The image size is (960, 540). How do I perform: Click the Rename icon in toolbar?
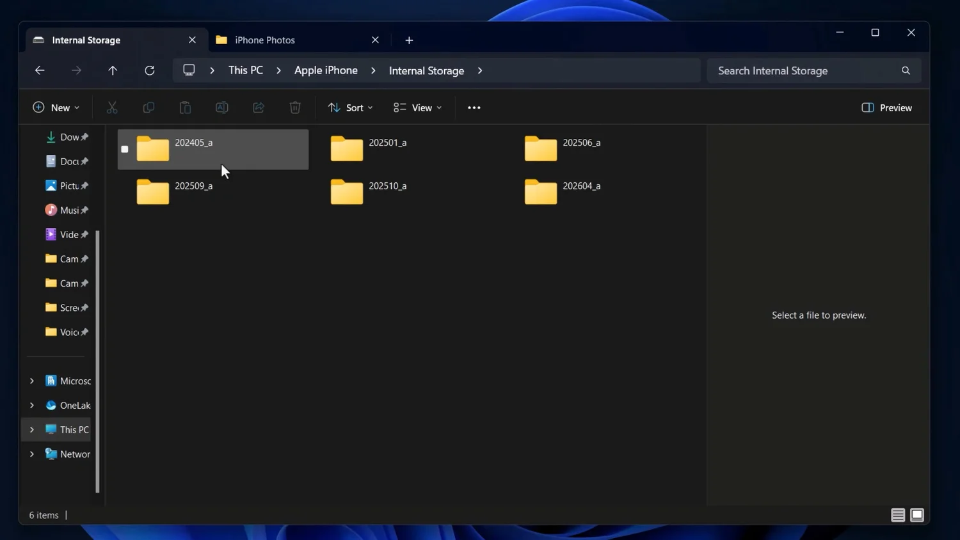tap(221, 107)
